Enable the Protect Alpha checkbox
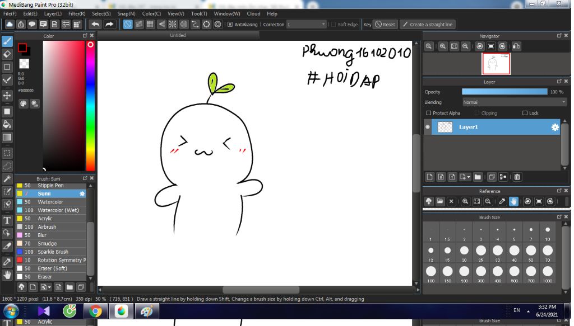The width and height of the screenshot is (574, 326). [x=429, y=113]
